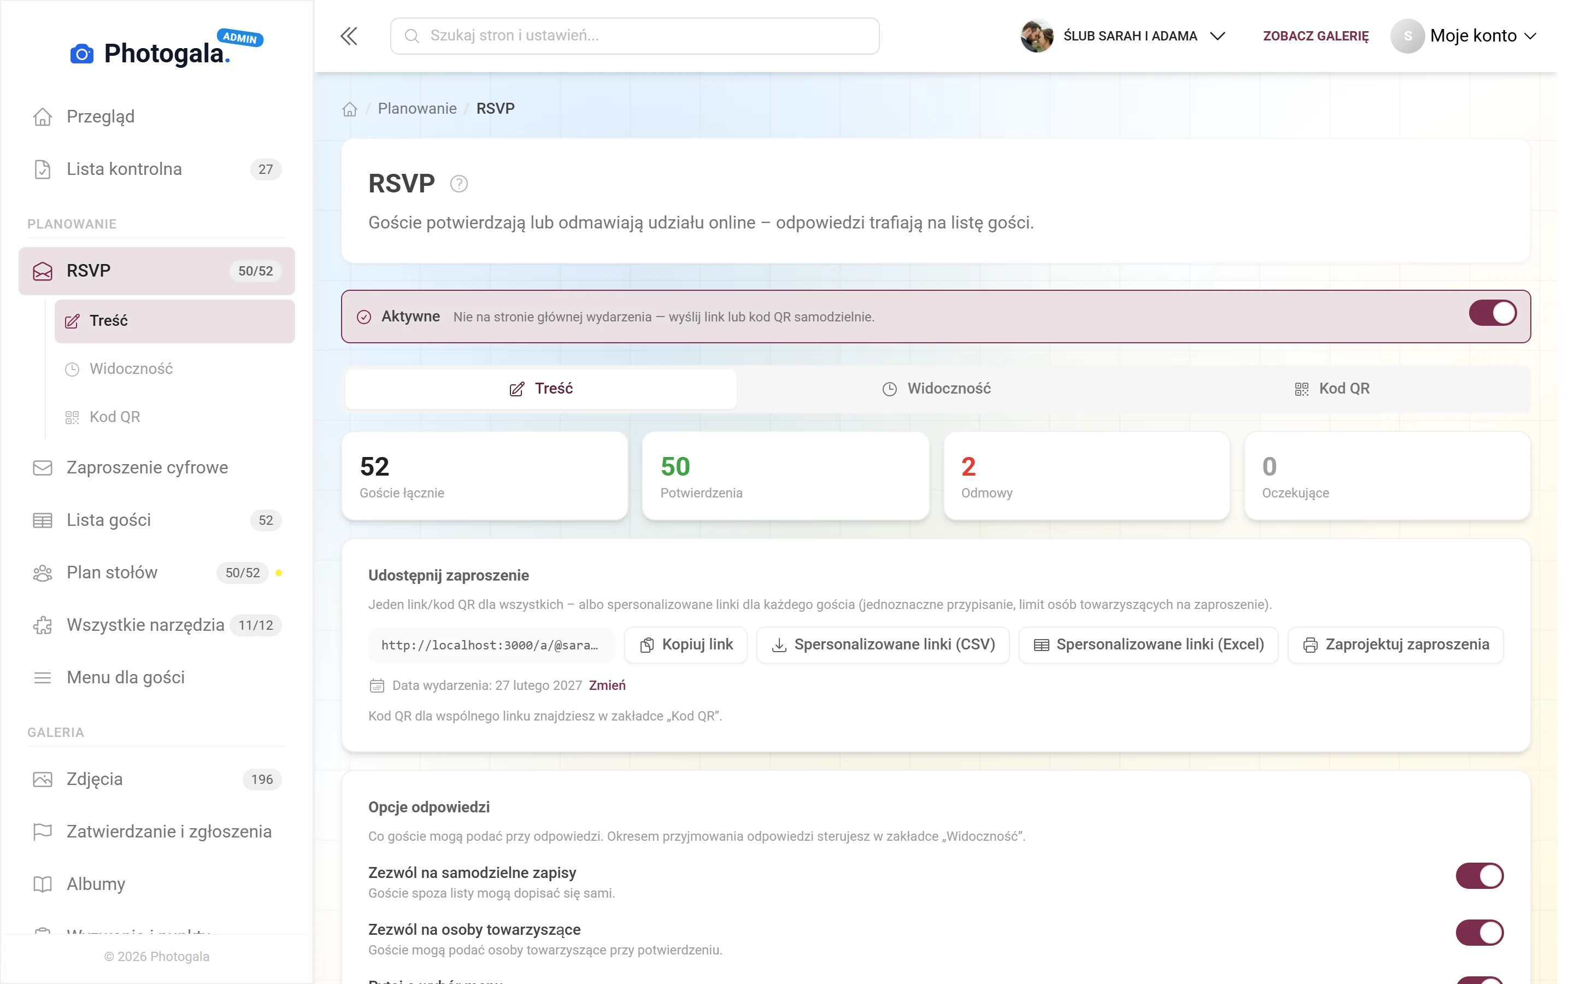Viewport: 1574px width, 984px height.
Task: Open Albumy in the sidebar
Action: (157, 884)
